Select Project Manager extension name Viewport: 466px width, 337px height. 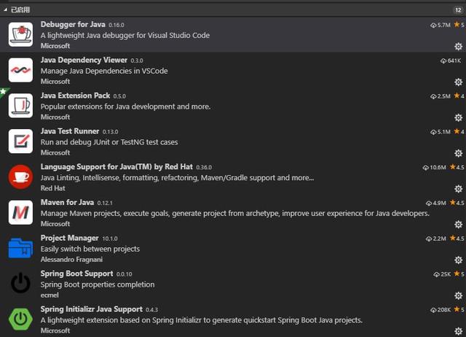tap(70, 239)
